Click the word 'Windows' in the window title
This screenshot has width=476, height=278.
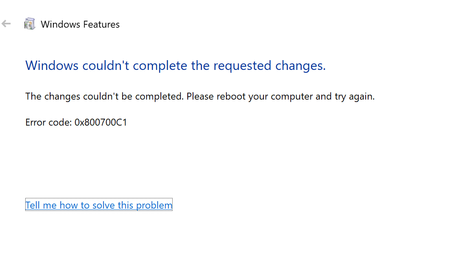[60, 24]
